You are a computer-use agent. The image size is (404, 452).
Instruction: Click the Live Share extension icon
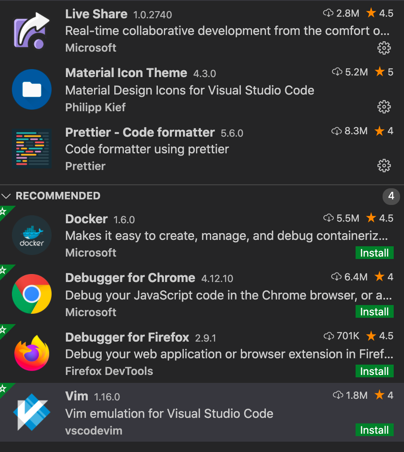point(32,30)
